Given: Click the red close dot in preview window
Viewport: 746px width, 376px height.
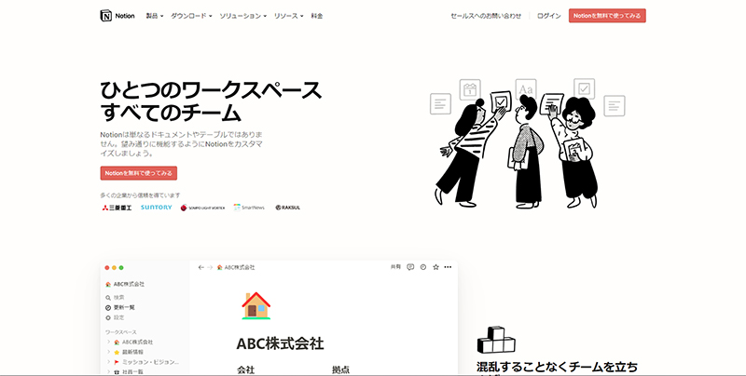Looking at the screenshot, I should click(x=107, y=268).
